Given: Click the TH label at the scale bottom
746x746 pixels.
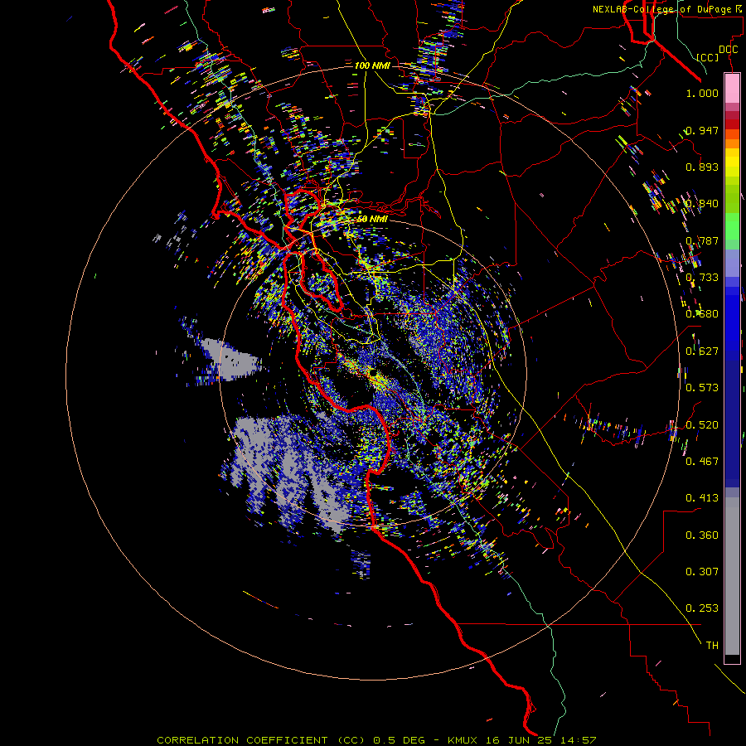Looking at the screenshot, I should pos(712,646).
